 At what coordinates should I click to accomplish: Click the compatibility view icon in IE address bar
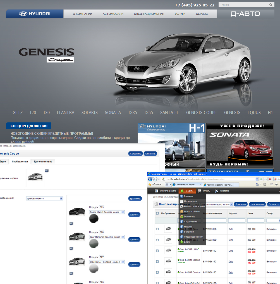(x=261, y=179)
